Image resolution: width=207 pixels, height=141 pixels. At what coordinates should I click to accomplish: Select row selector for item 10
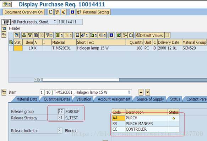coord(11,48)
